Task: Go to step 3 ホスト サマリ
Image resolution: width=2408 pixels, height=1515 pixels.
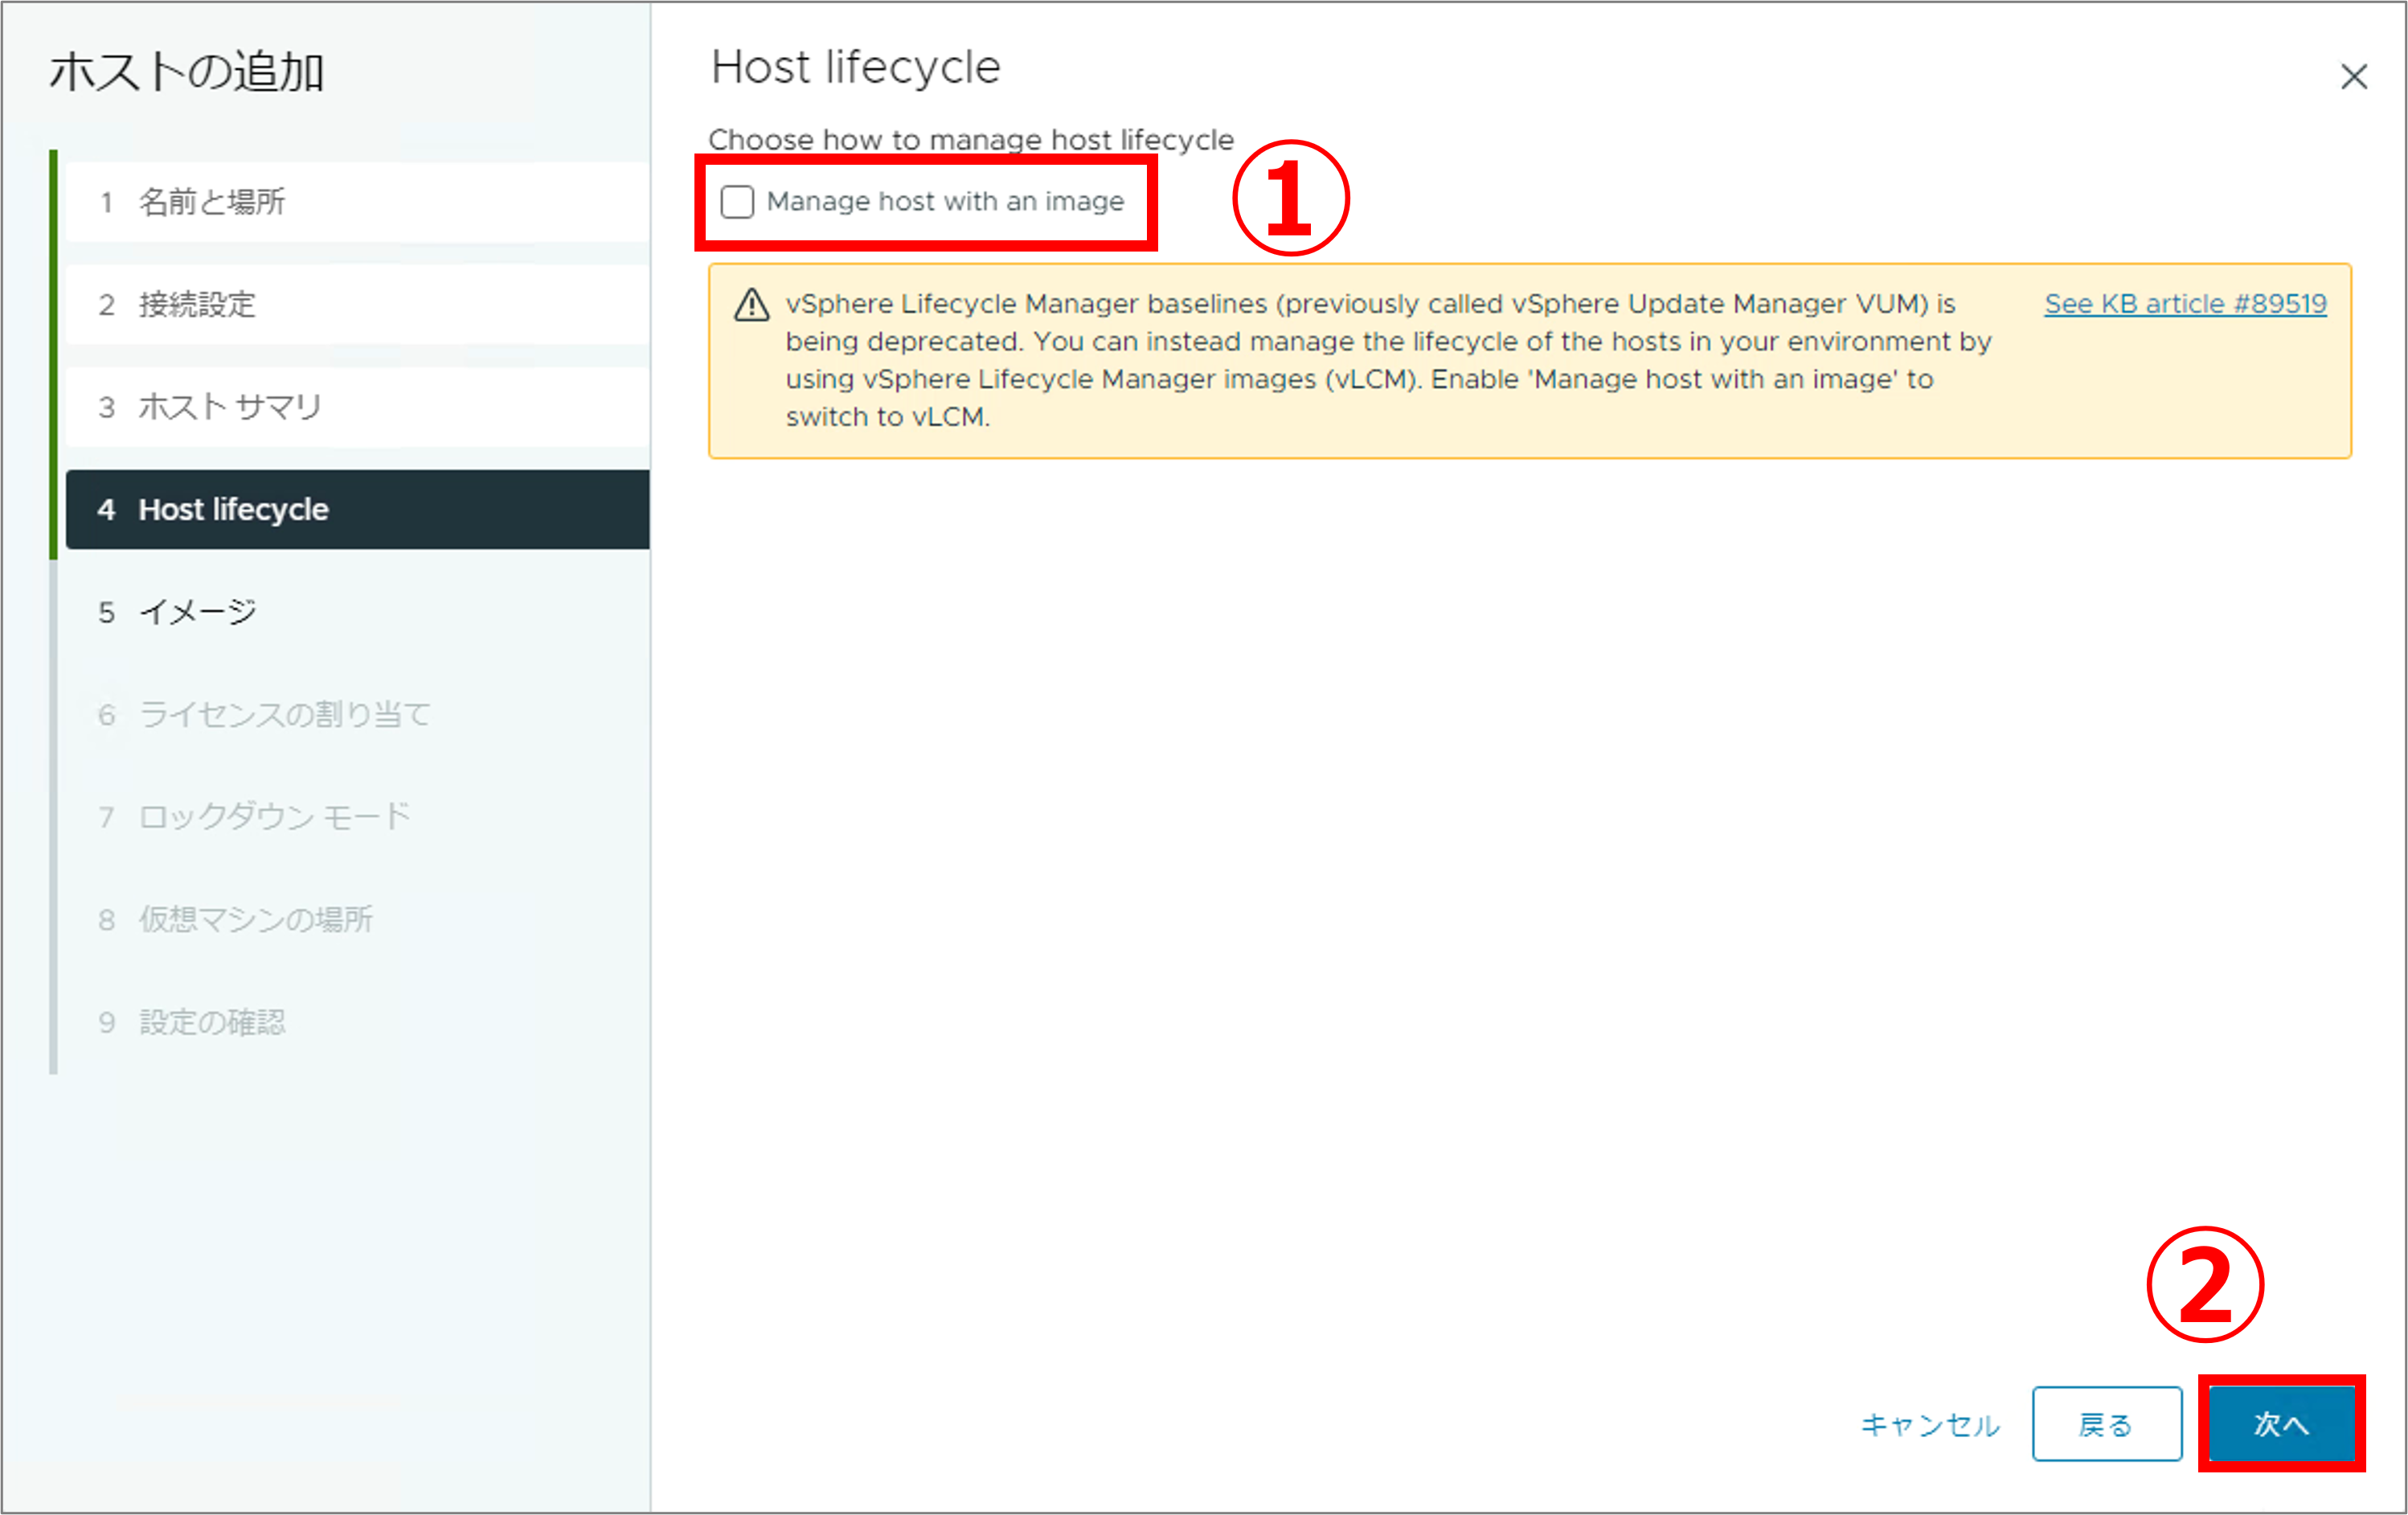Action: pos(230,407)
